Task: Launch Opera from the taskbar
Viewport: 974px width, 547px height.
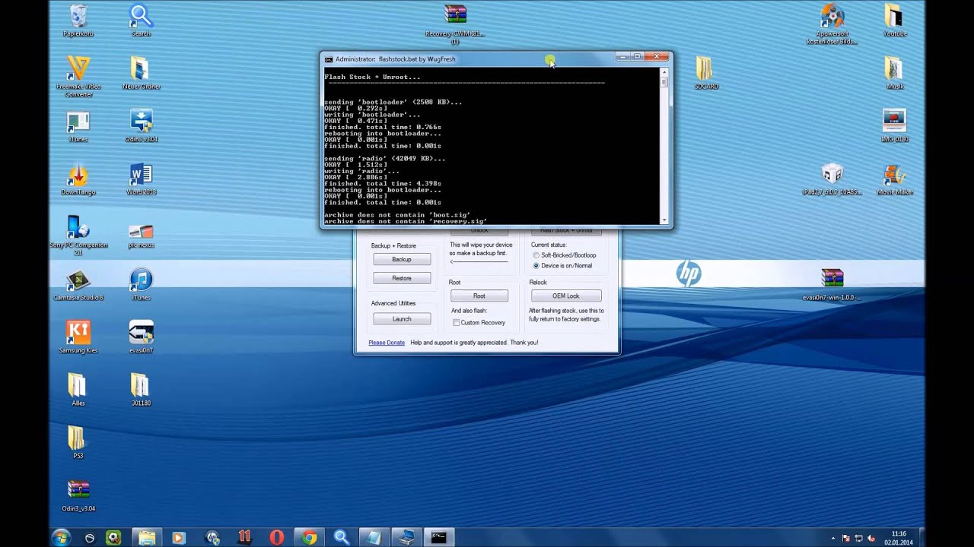Action: [277, 537]
